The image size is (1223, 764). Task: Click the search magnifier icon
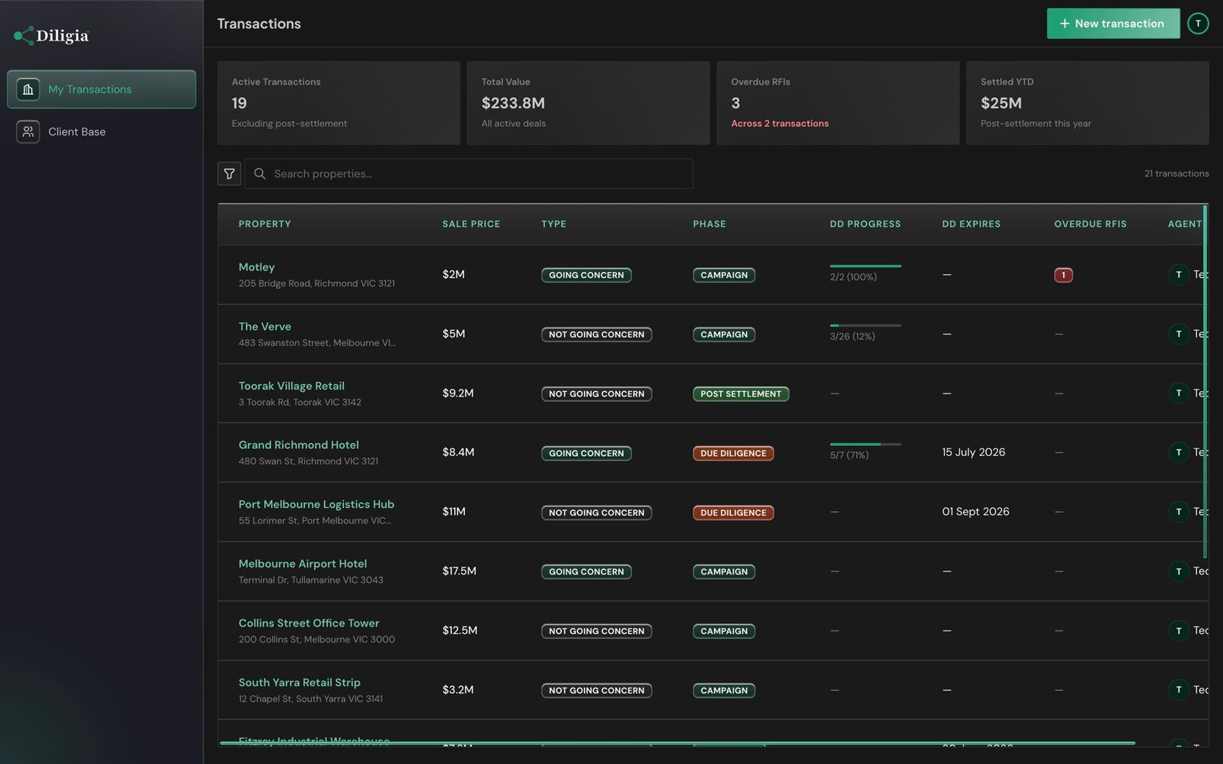pyautogui.click(x=260, y=173)
